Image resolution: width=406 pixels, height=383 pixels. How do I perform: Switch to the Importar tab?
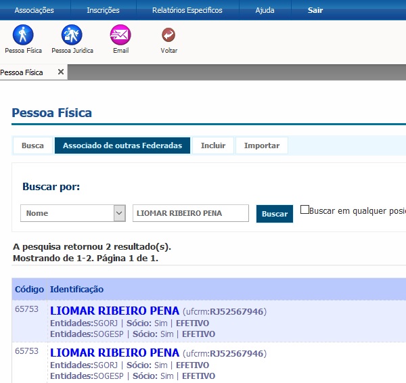point(261,145)
